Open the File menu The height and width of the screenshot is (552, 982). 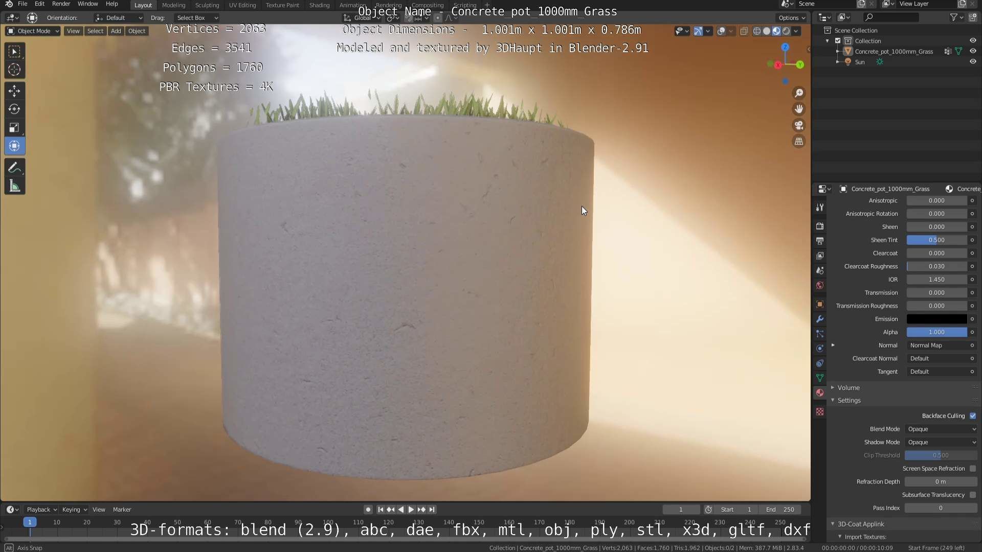[x=23, y=4]
